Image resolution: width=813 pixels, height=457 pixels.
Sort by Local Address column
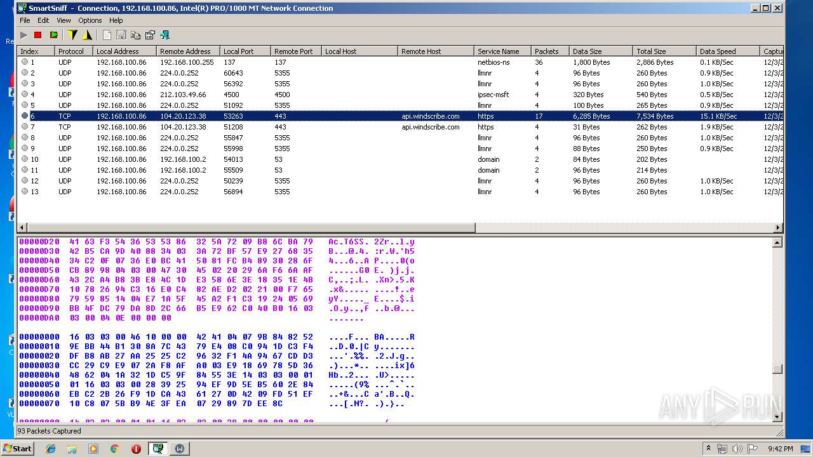pyautogui.click(x=124, y=51)
